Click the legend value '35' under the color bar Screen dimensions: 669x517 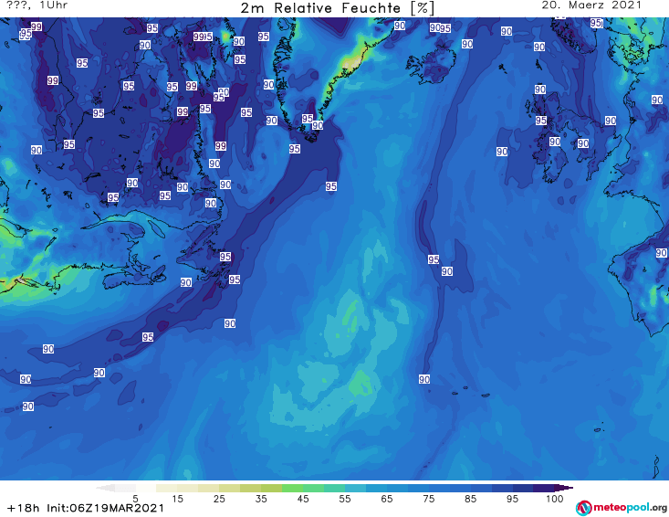coord(261,499)
